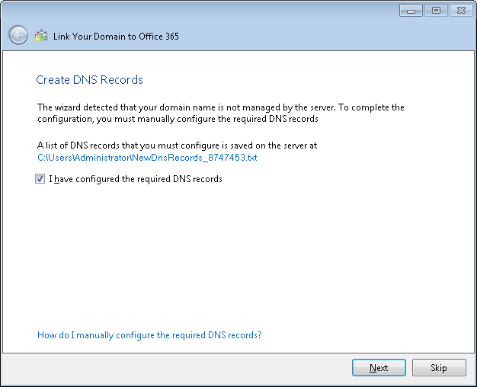This screenshot has width=477, height=387.
Task: Open 'How do I manually configure' help link
Action: [x=149, y=335]
